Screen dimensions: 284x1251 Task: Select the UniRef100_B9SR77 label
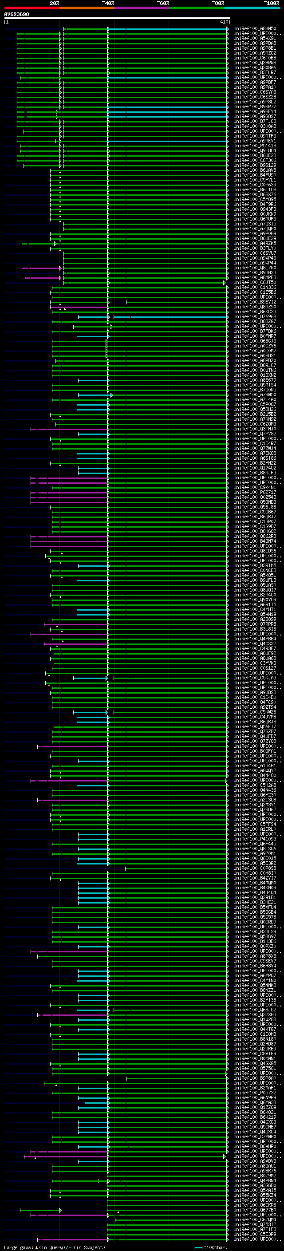[255, 107]
